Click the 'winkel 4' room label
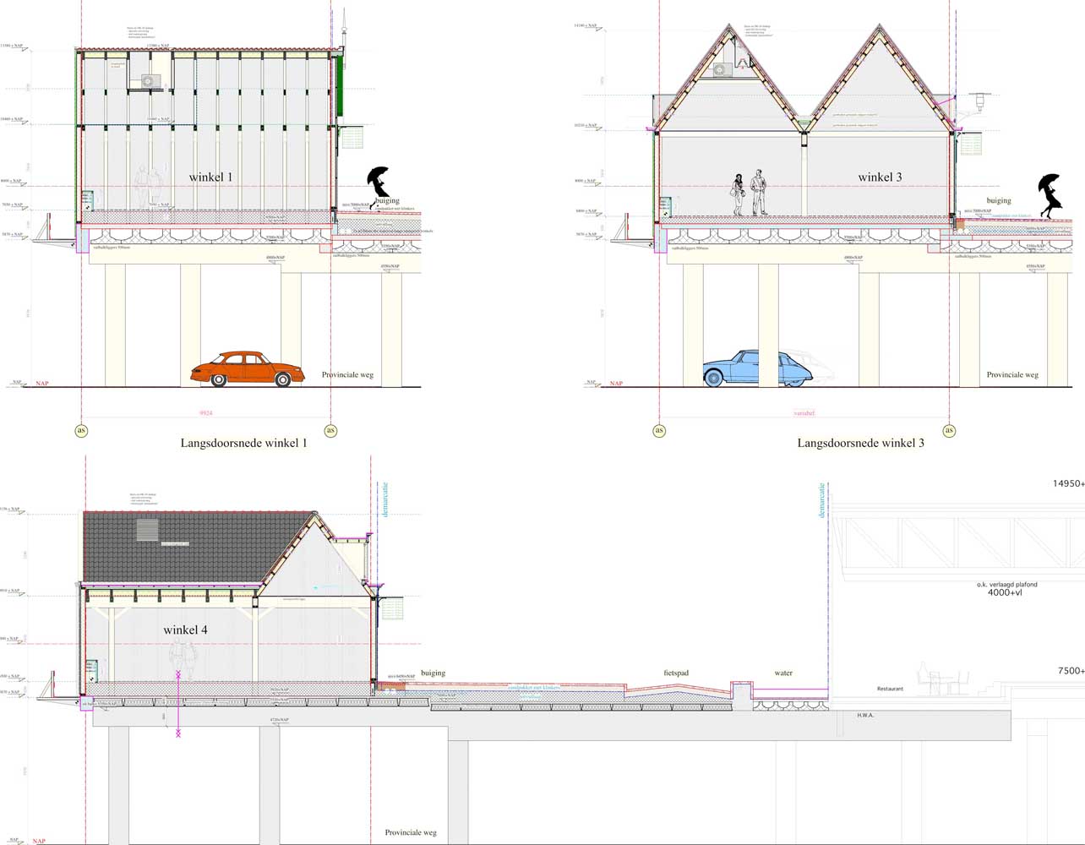The width and height of the screenshot is (1085, 845). [185, 630]
